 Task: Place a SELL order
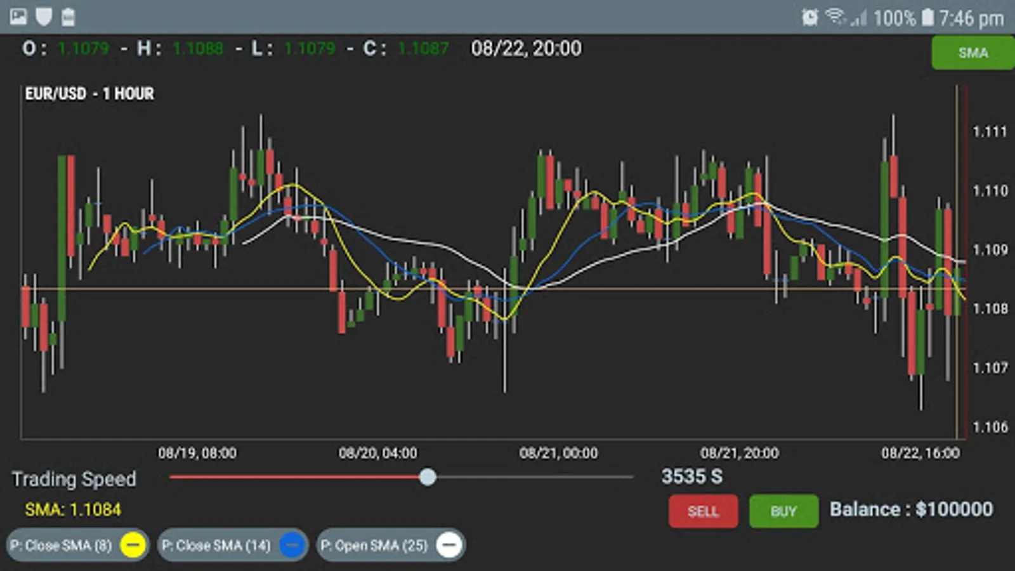(x=703, y=511)
